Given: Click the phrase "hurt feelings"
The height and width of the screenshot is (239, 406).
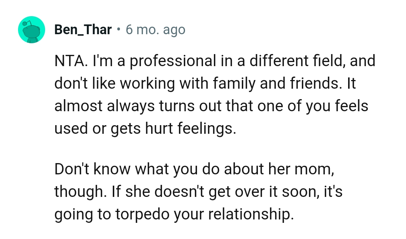Looking at the screenshot, I should [191, 129].
